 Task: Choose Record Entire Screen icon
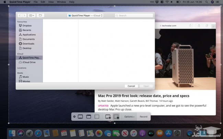107,117
